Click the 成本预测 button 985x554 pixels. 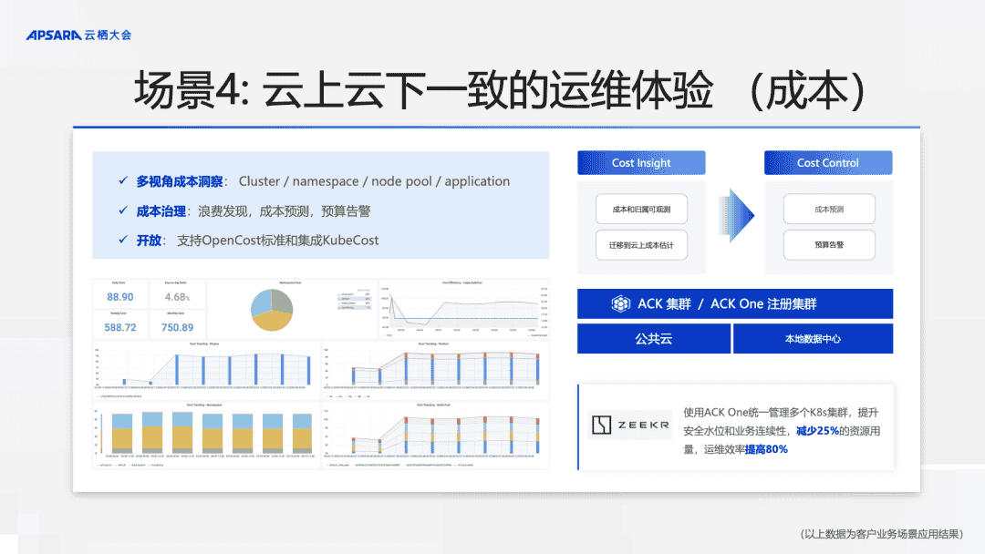(828, 209)
